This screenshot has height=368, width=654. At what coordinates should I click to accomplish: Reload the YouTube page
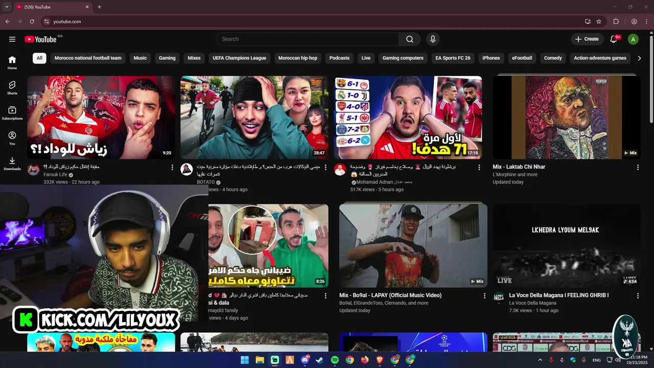[32, 21]
